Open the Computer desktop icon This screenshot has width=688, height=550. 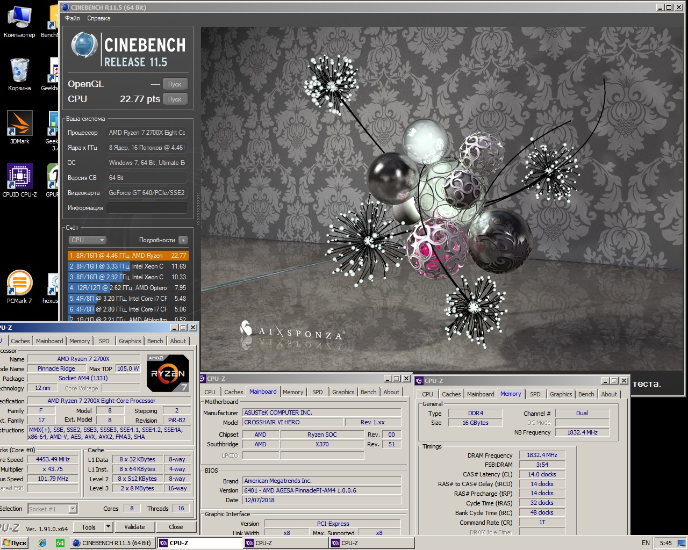click(x=19, y=21)
